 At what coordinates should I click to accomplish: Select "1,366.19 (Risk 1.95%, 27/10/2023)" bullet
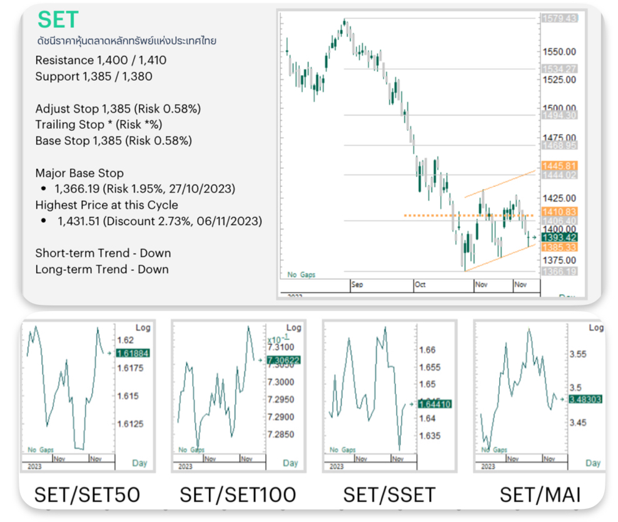(x=145, y=189)
